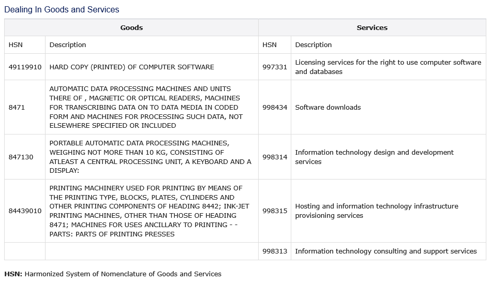491x283 pixels.
Task: Click the HSN header under Goods
Action: (16, 45)
